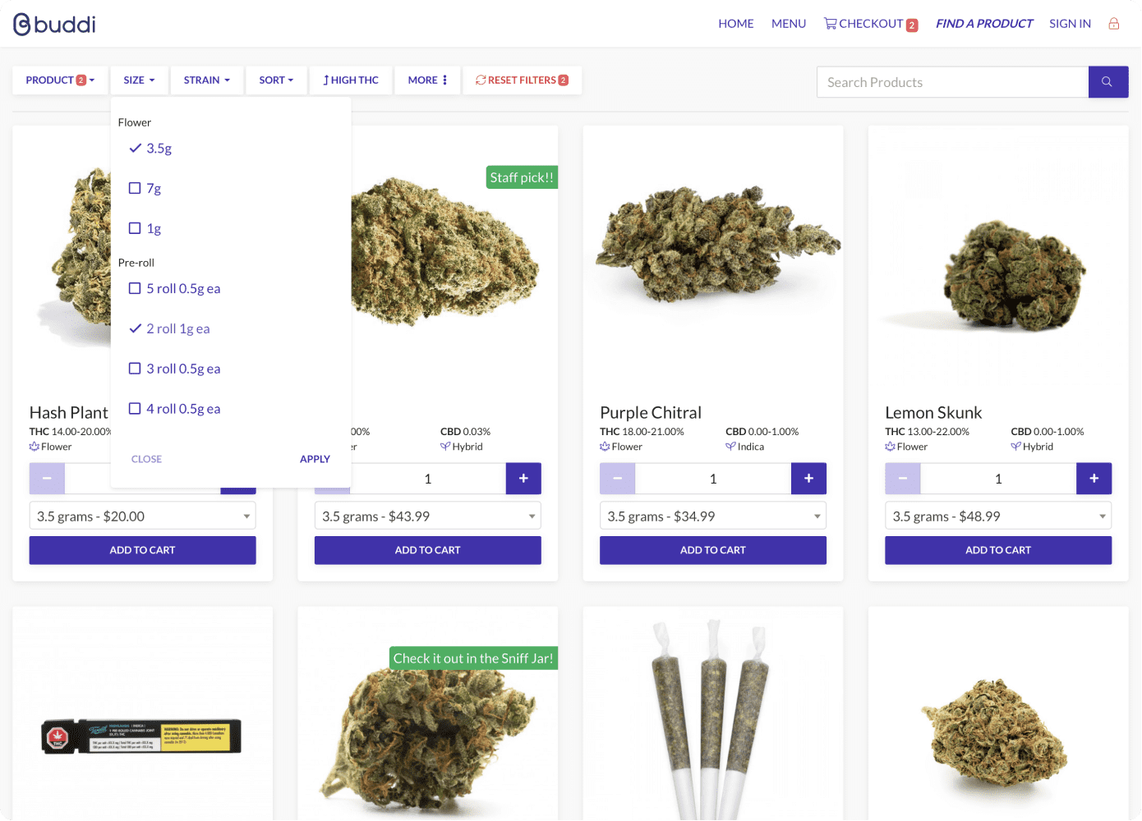The image size is (1142, 821).
Task: Add Hash Plant to cart
Action: pos(143,550)
